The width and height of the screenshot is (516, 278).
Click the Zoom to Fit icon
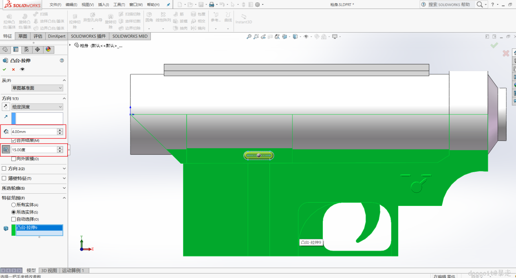pos(249,37)
